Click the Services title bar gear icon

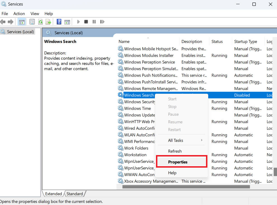(4, 4)
